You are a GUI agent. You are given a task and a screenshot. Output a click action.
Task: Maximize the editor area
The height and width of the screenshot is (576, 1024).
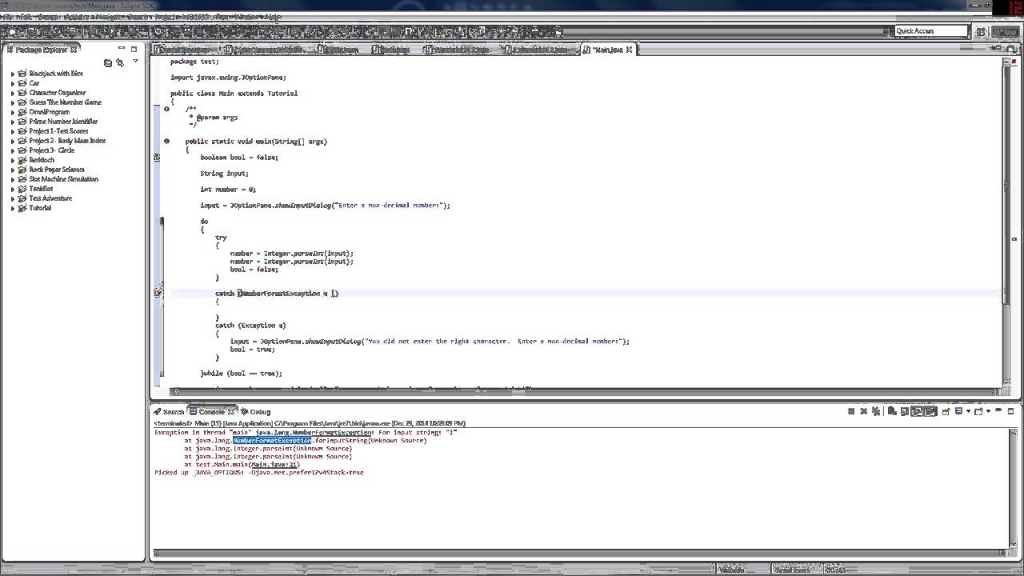1010,49
